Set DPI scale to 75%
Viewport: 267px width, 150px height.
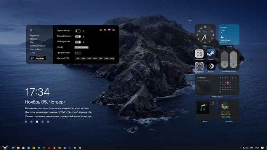78,58
